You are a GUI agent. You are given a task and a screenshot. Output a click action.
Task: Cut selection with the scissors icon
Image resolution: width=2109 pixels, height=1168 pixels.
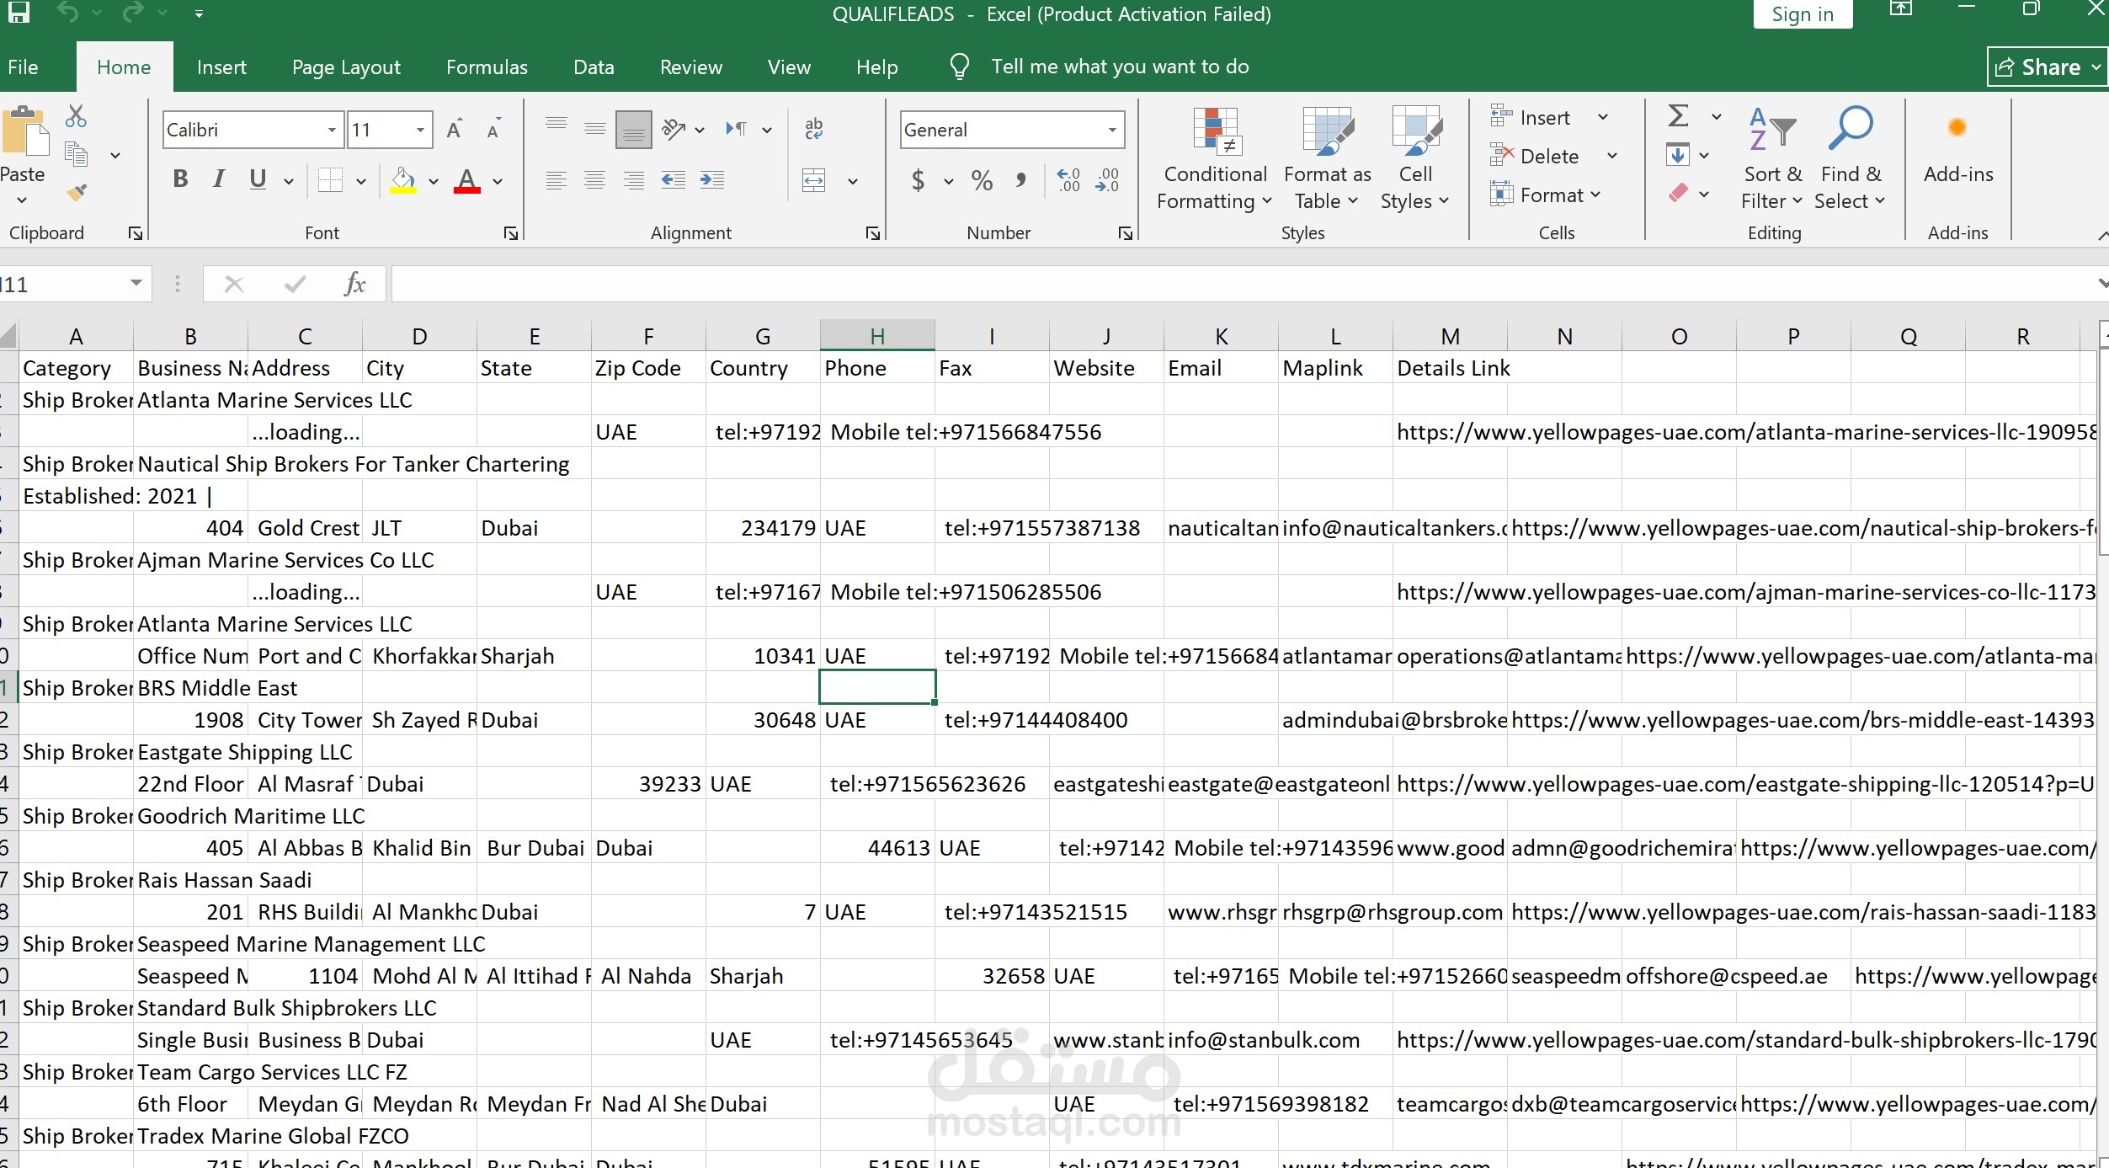pos(76,116)
